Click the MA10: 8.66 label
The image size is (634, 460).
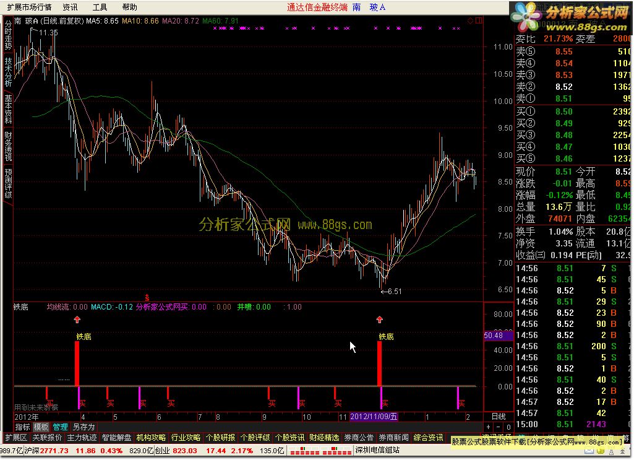[140, 20]
